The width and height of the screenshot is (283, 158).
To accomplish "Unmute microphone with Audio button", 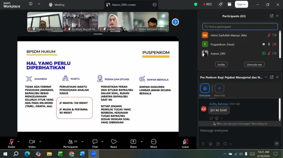I will click(x=11, y=143).
